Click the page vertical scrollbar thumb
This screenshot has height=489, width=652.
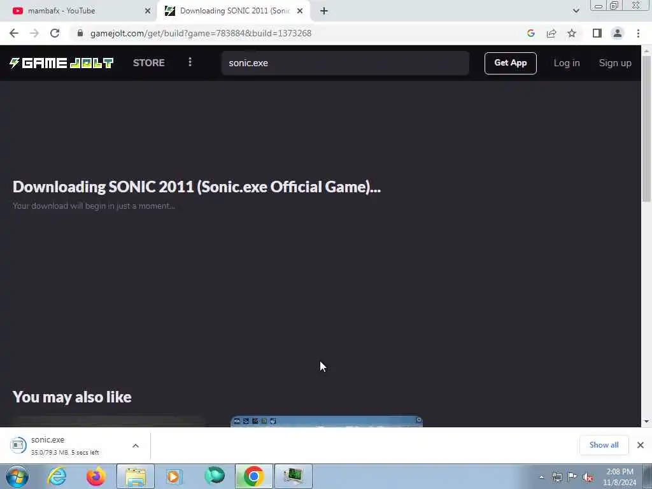tap(646, 129)
